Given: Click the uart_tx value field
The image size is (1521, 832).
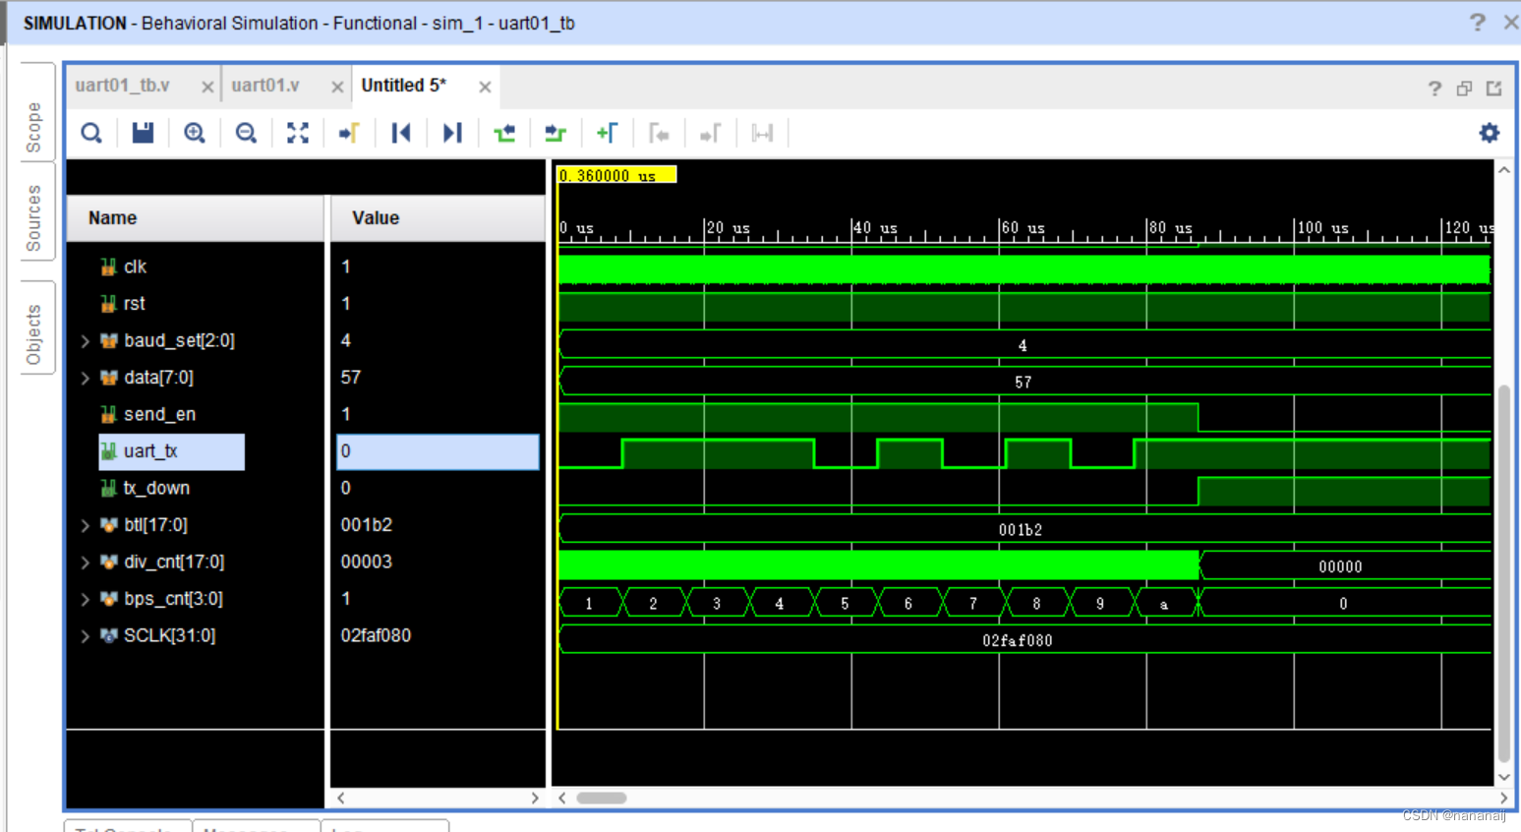Looking at the screenshot, I should tap(438, 451).
